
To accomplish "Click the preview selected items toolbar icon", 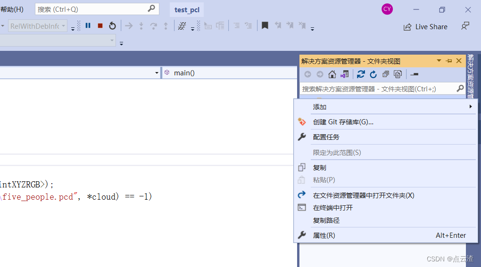I will click(414, 74).
